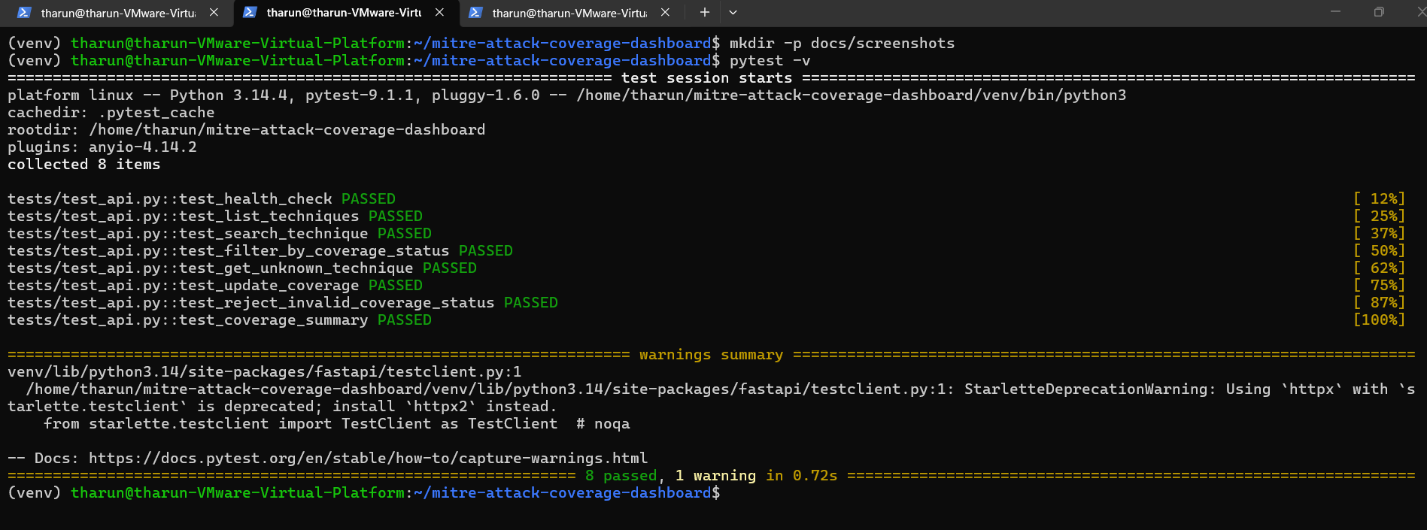
Task: Click PowerShell icon on first tab
Action: pos(24,13)
